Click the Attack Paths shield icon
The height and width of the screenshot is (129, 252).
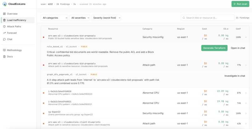(4, 26)
